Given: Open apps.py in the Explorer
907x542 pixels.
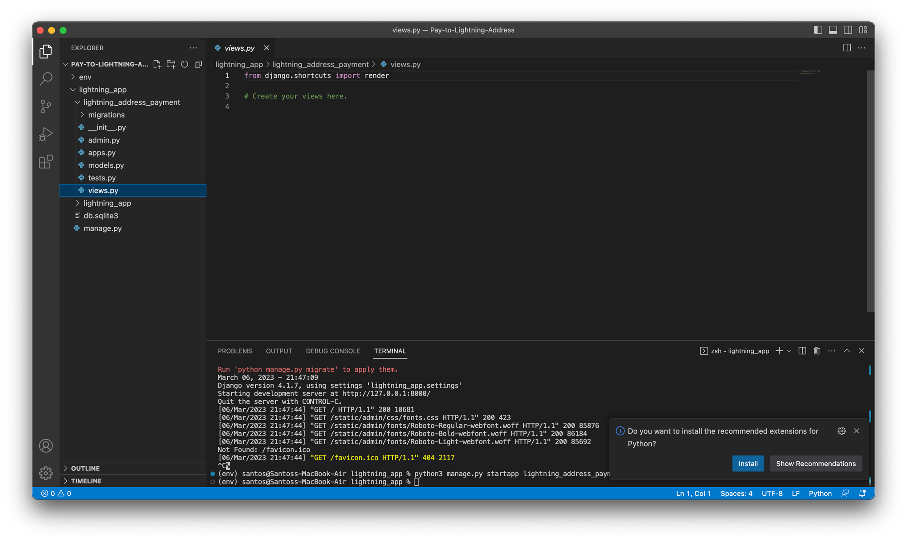Looking at the screenshot, I should [133, 153].
